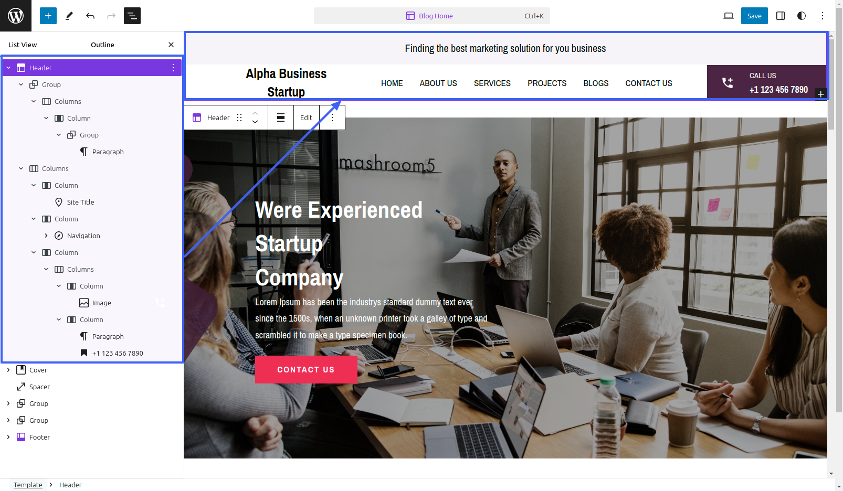The image size is (843, 491).
Task: Open the WordPress logo site menu
Action: (x=16, y=16)
